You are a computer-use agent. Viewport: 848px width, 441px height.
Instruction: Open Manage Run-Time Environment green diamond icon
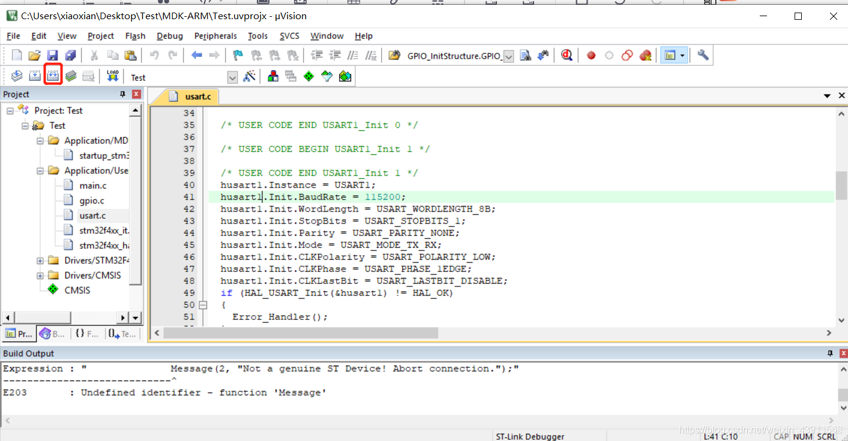(308, 77)
